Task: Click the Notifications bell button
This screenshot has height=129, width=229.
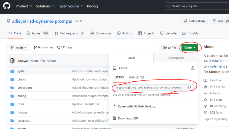Action: click(194, 21)
